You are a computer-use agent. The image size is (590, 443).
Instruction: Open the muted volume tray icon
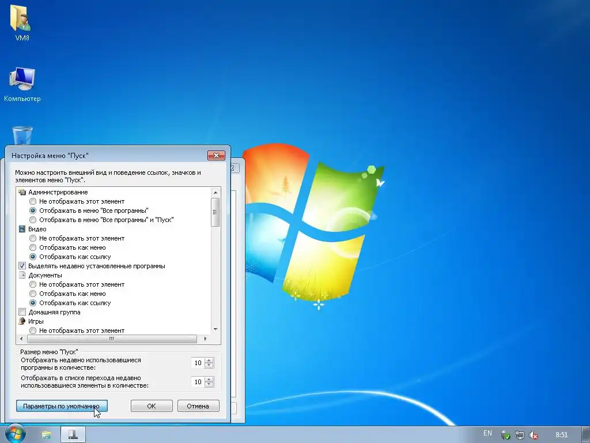[533, 435]
